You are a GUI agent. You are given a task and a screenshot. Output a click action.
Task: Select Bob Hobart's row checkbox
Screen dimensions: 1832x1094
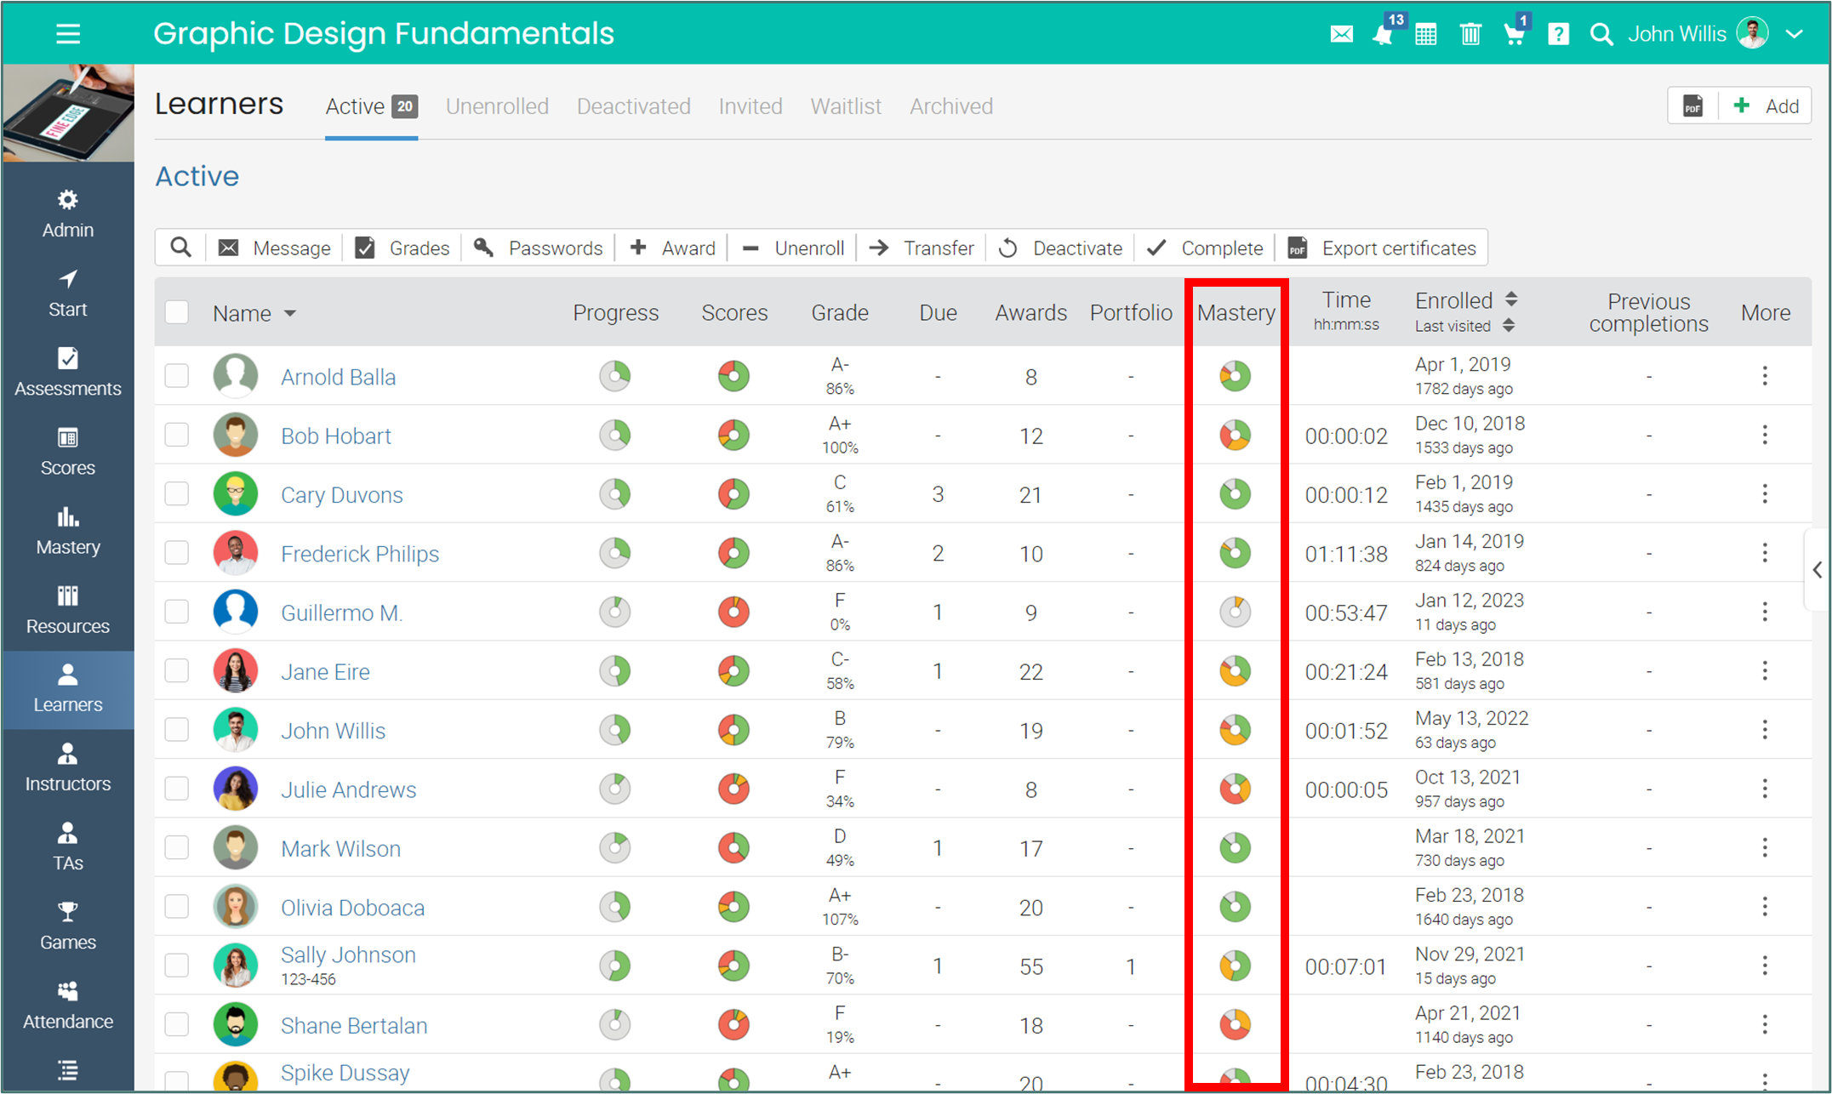[x=177, y=435]
